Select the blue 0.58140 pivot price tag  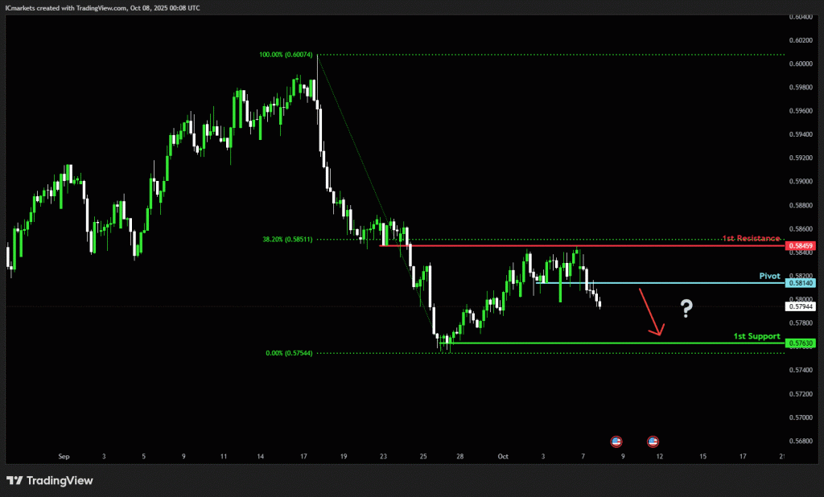click(802, 283)
